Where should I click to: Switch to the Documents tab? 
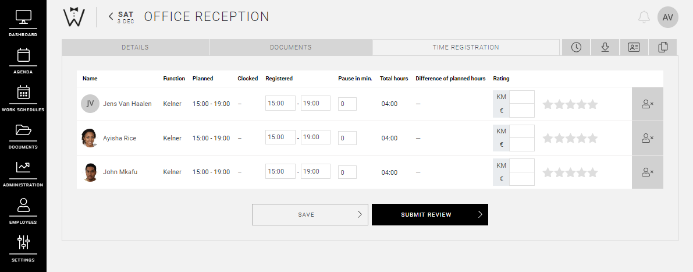click(290, 48)
